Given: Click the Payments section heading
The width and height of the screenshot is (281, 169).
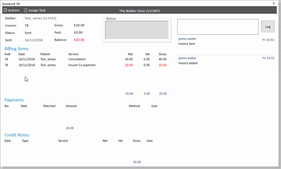Looking at the screenshot, I should [14, 100].
